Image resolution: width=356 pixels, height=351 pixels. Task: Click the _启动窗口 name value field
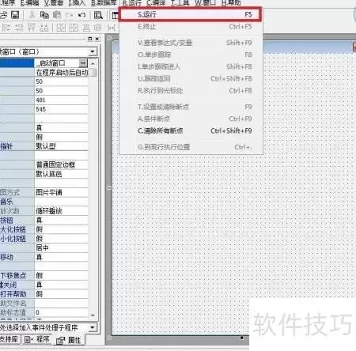pos(57,63)
